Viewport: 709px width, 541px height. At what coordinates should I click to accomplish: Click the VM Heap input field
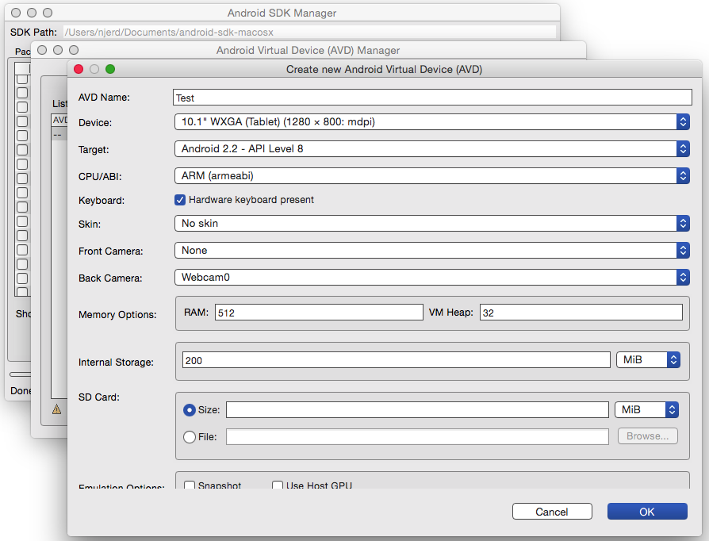pos(581,313)
